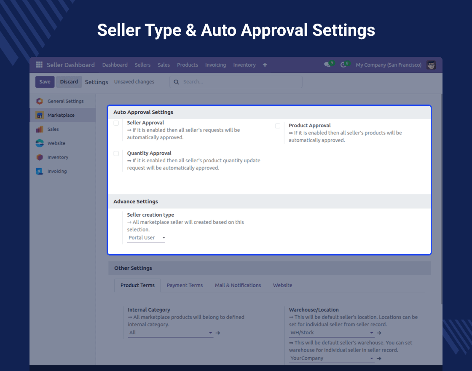
Task: Click the Marketplace sidebar icon
Action: point(40,115)
